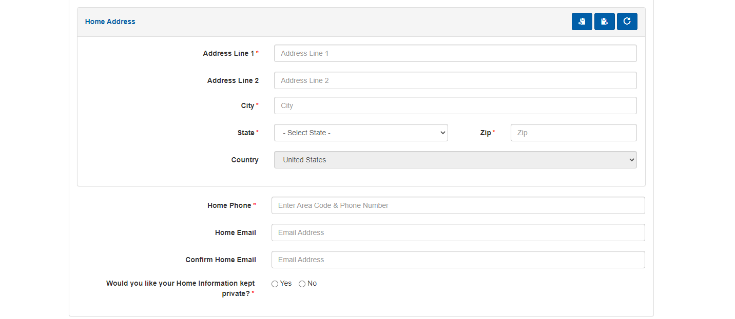Click the Address Line 1 label text
735x319 pixels.
(x=228, y=53)
